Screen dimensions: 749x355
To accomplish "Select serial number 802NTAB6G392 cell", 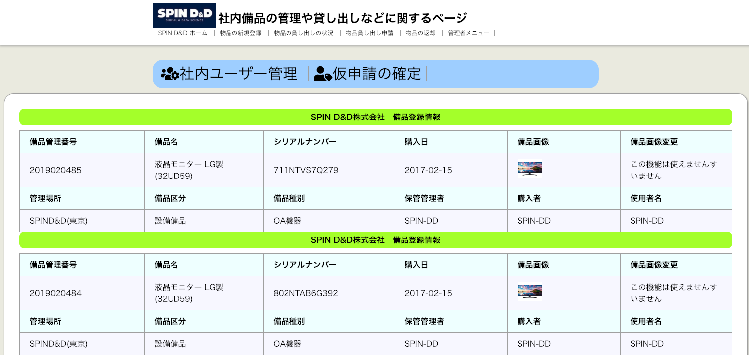I will (x=305, y=293).
